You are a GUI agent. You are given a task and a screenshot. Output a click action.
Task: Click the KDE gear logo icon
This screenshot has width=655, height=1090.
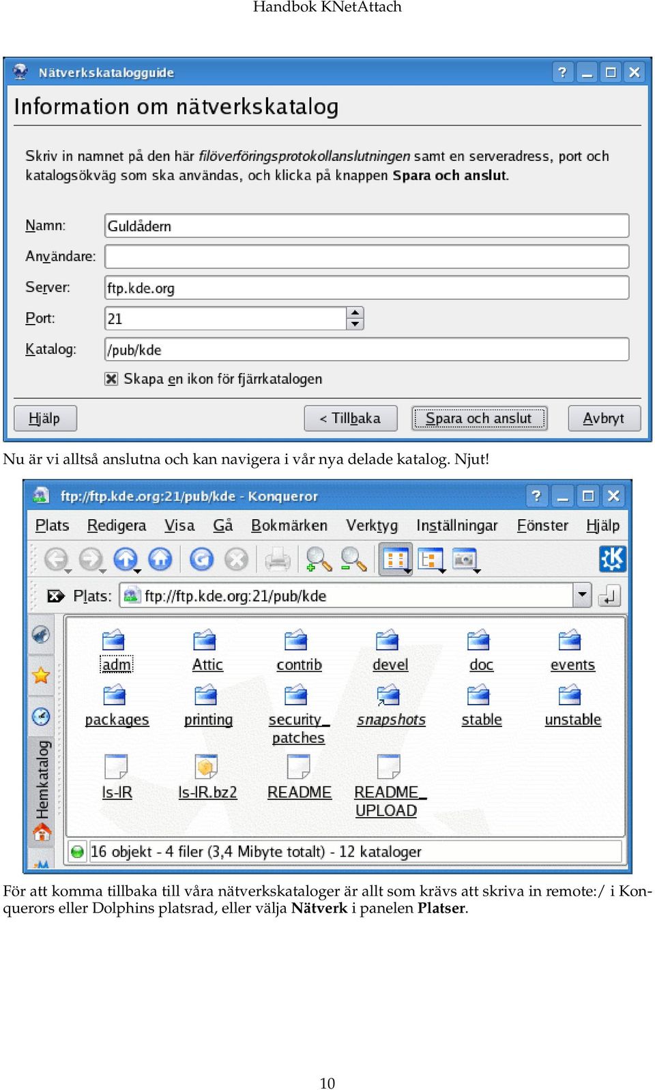coord(612,559)
